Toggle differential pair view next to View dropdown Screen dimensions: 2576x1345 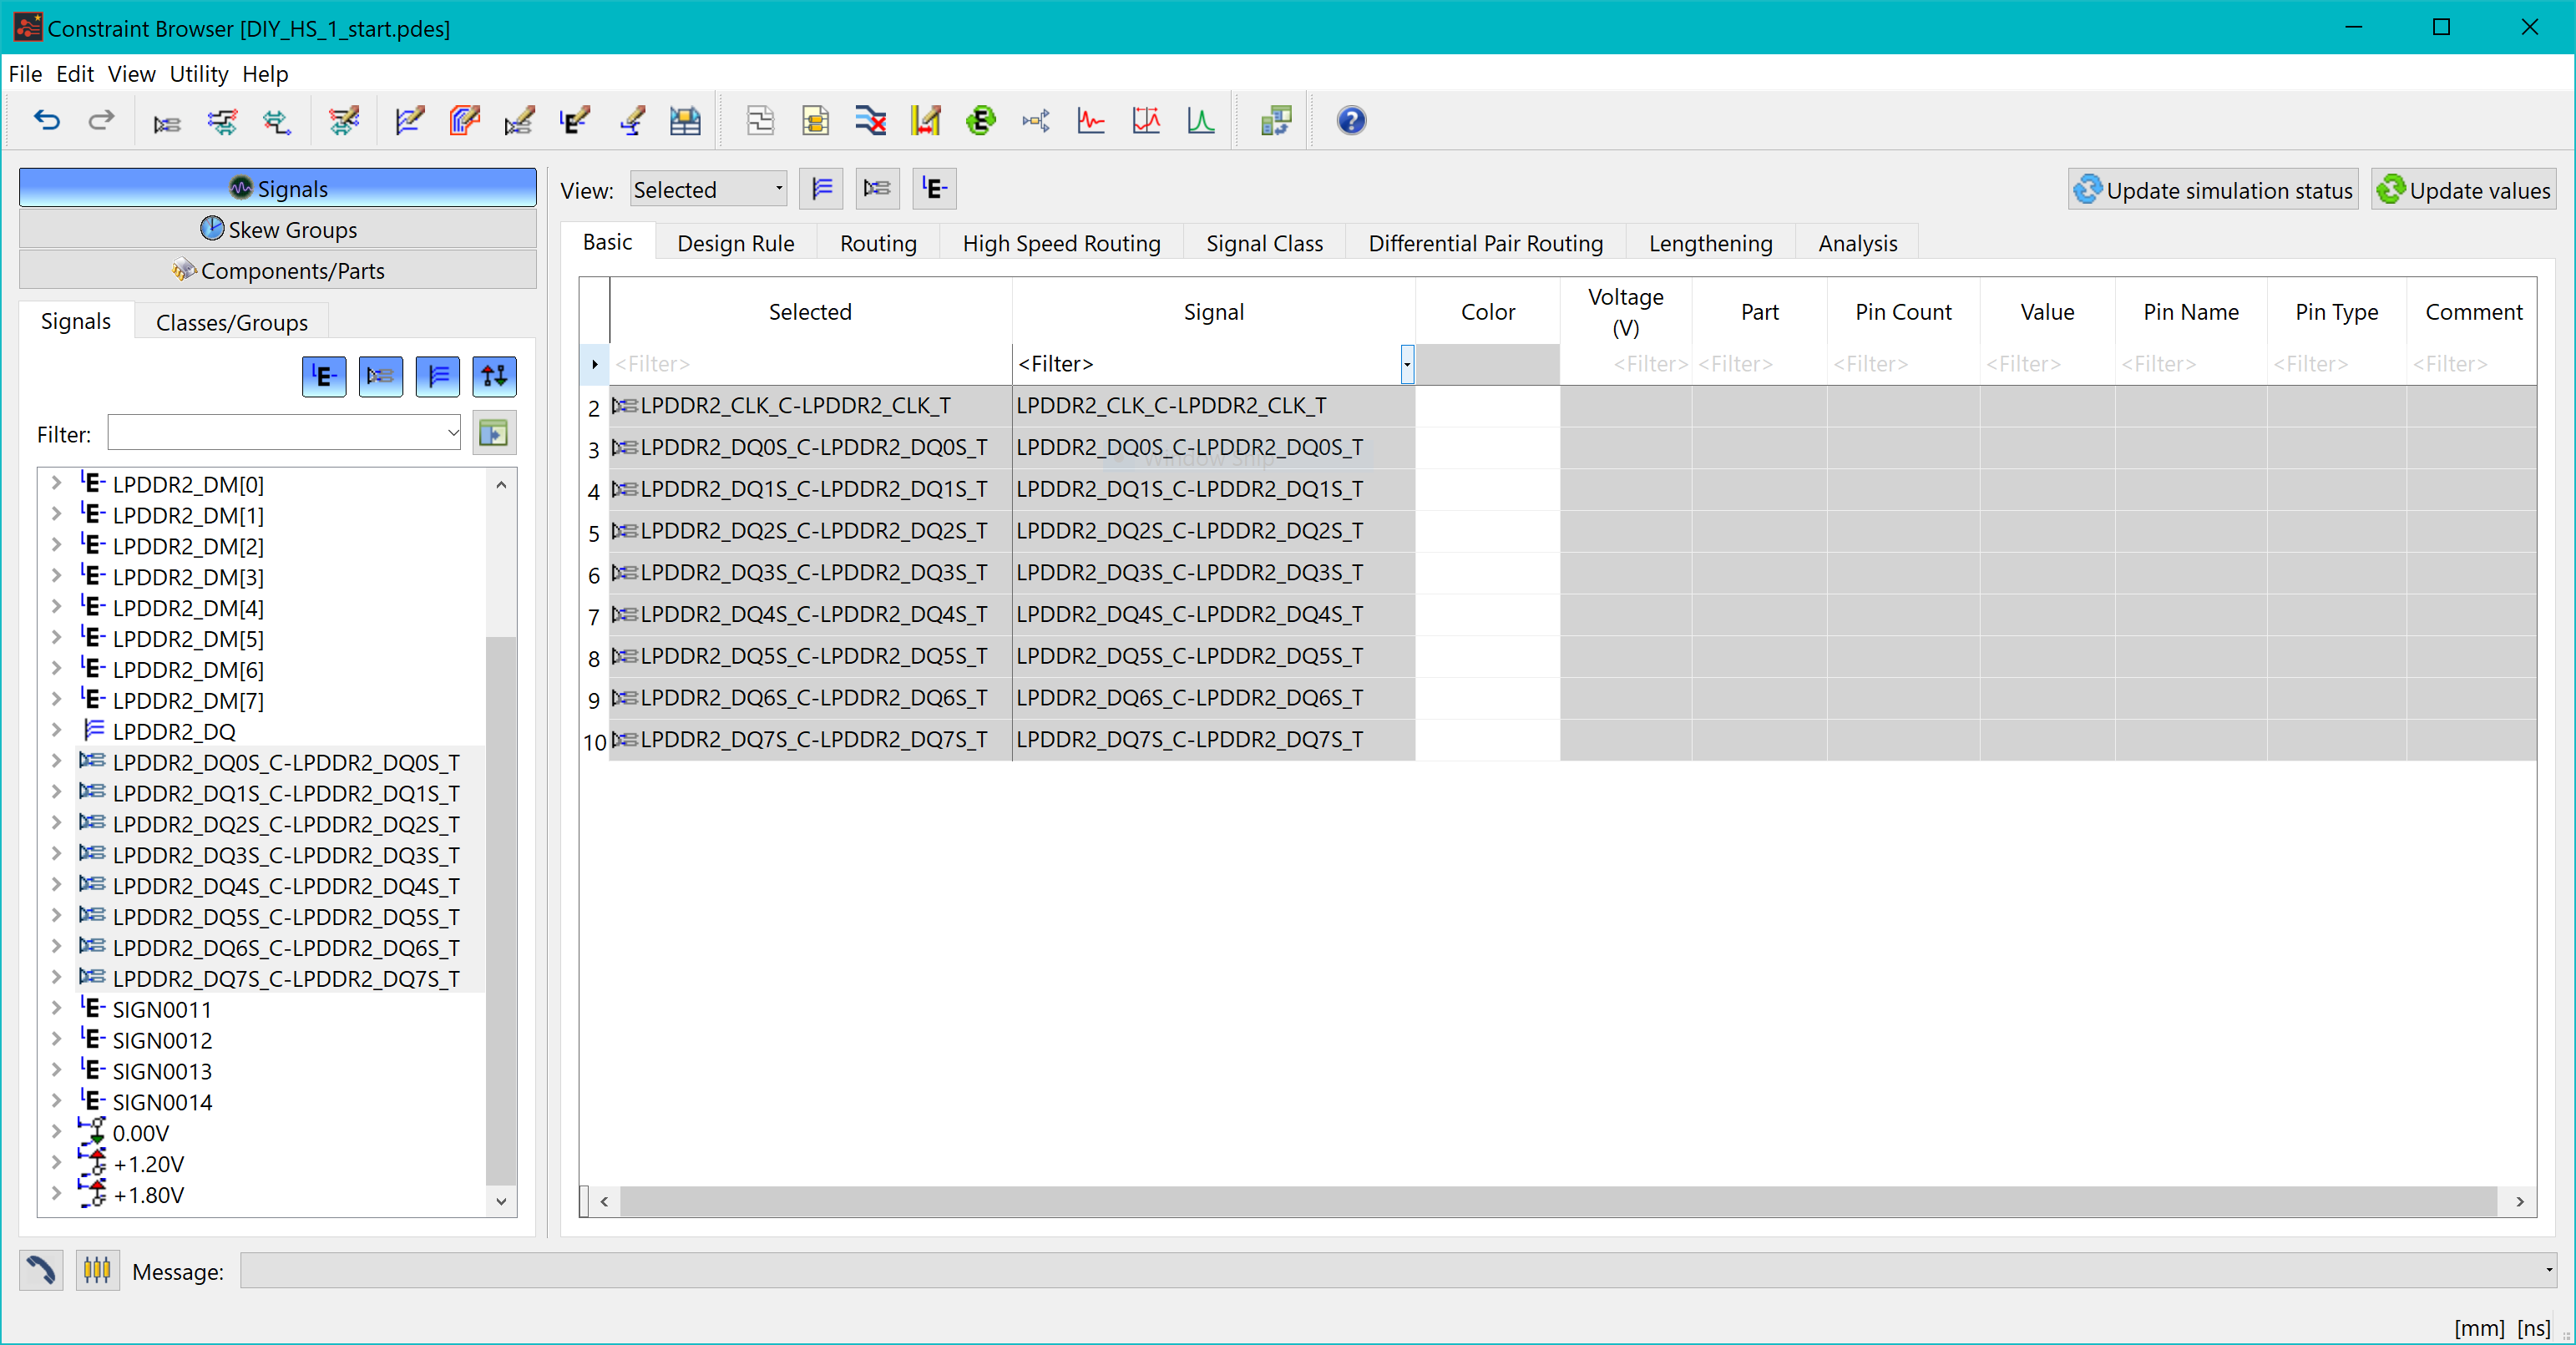coord(878,189)
